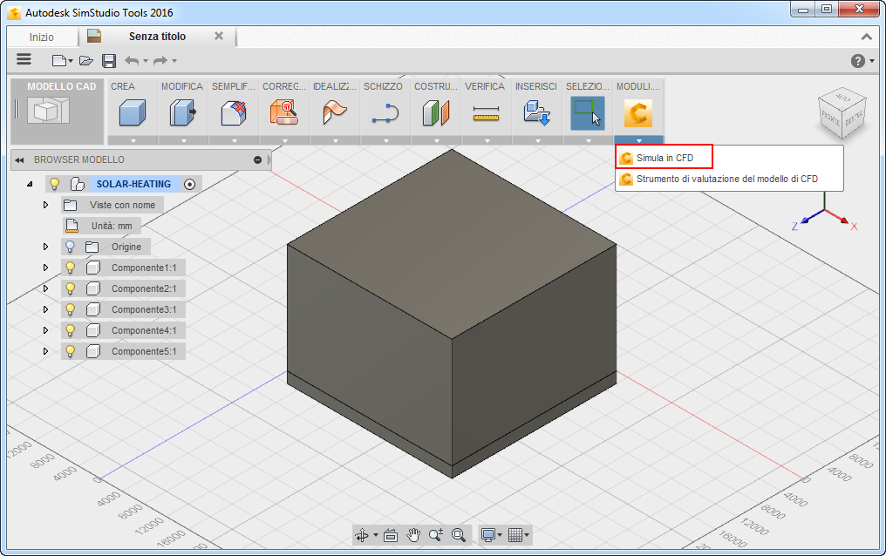Viewport: 886px width, 556px height.
Task: Select Componente4:1 in the browser
Action: 144,330
